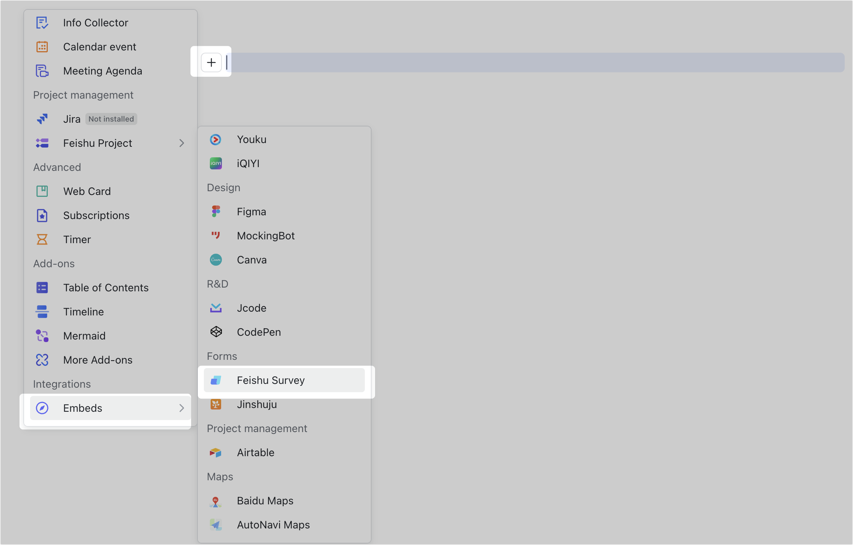Select Figma under Design
The image size is (853, 545).
point(284,212)
